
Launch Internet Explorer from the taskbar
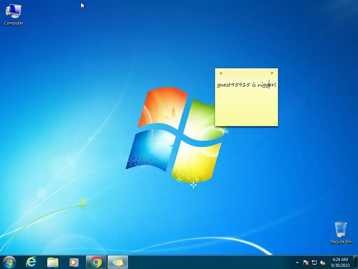point(31,262)
